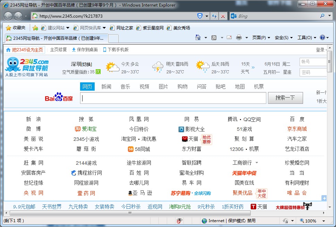The height and width of the screenshot is (227, 336).
Task: Click the Baidu search text field
Action: (173, 98)
